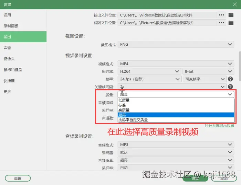Open the H.264 encoder dropdown
The width and height of the screenshot is (241, 185).
point(149,71)
